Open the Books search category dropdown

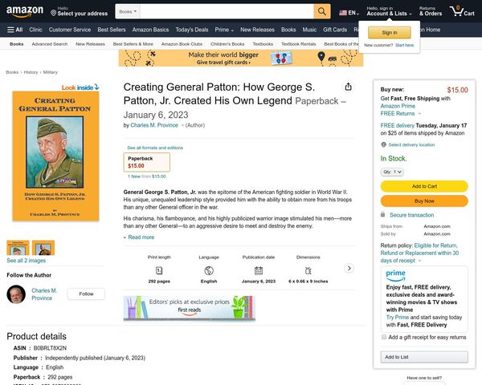pos(128,12)
